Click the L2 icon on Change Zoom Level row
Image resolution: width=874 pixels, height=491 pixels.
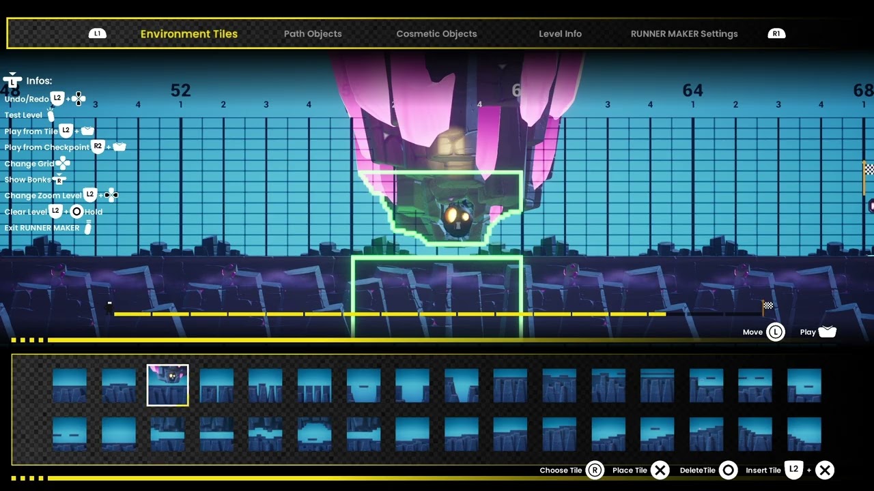90,194
